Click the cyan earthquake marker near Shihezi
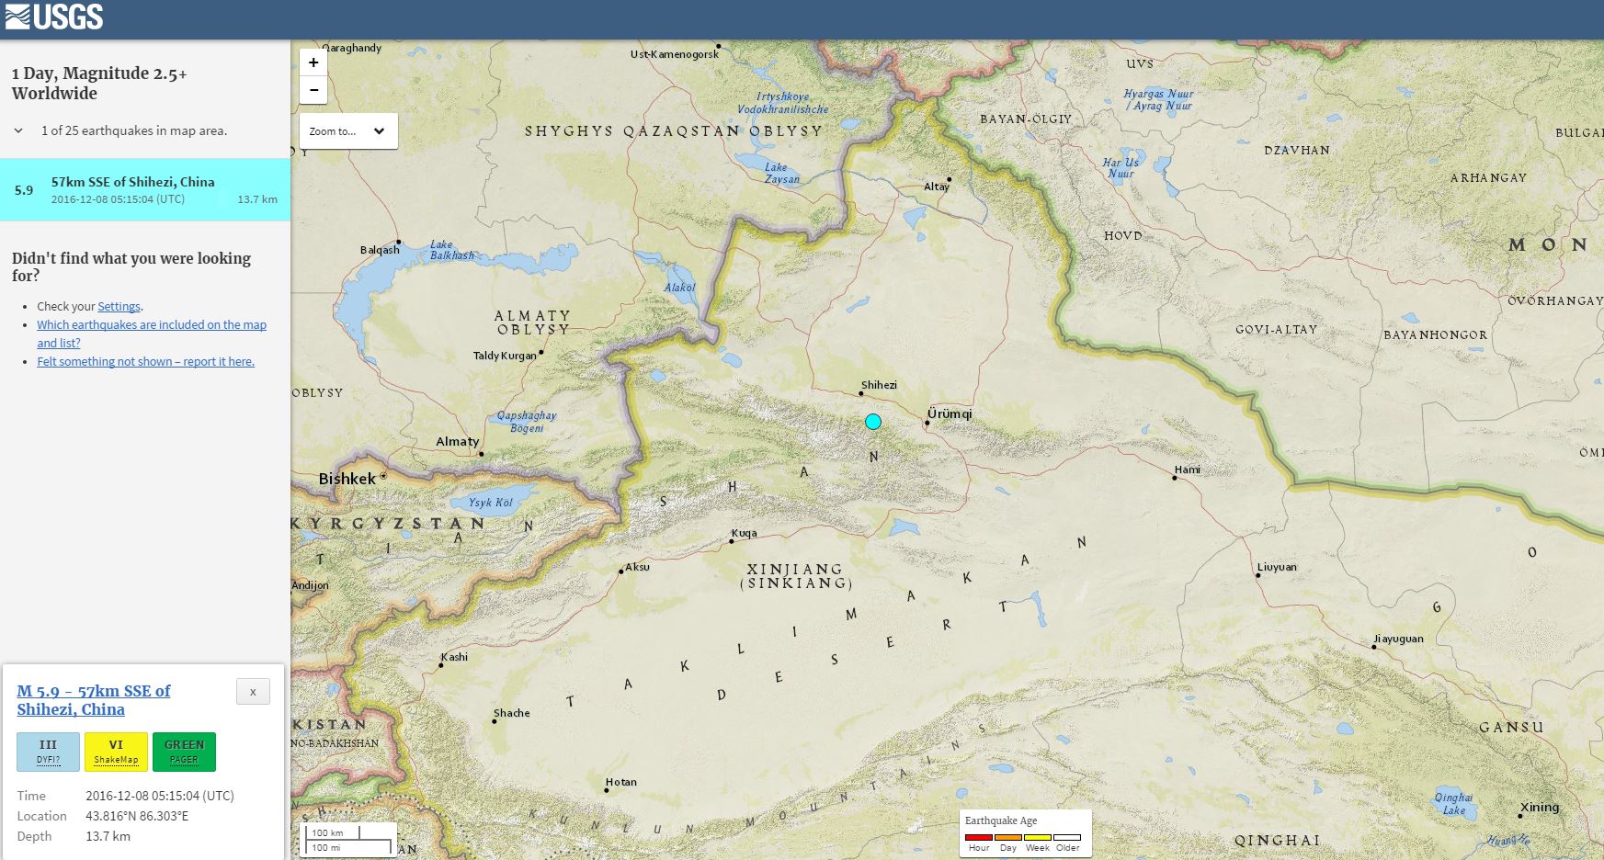Screen dimensions: 1604x860 pyautogui.click(x=873, y=422)
